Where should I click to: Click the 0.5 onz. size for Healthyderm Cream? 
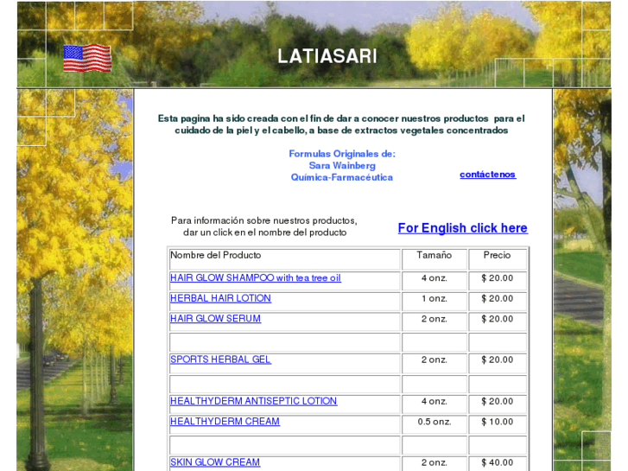click(x=435, y=422)
